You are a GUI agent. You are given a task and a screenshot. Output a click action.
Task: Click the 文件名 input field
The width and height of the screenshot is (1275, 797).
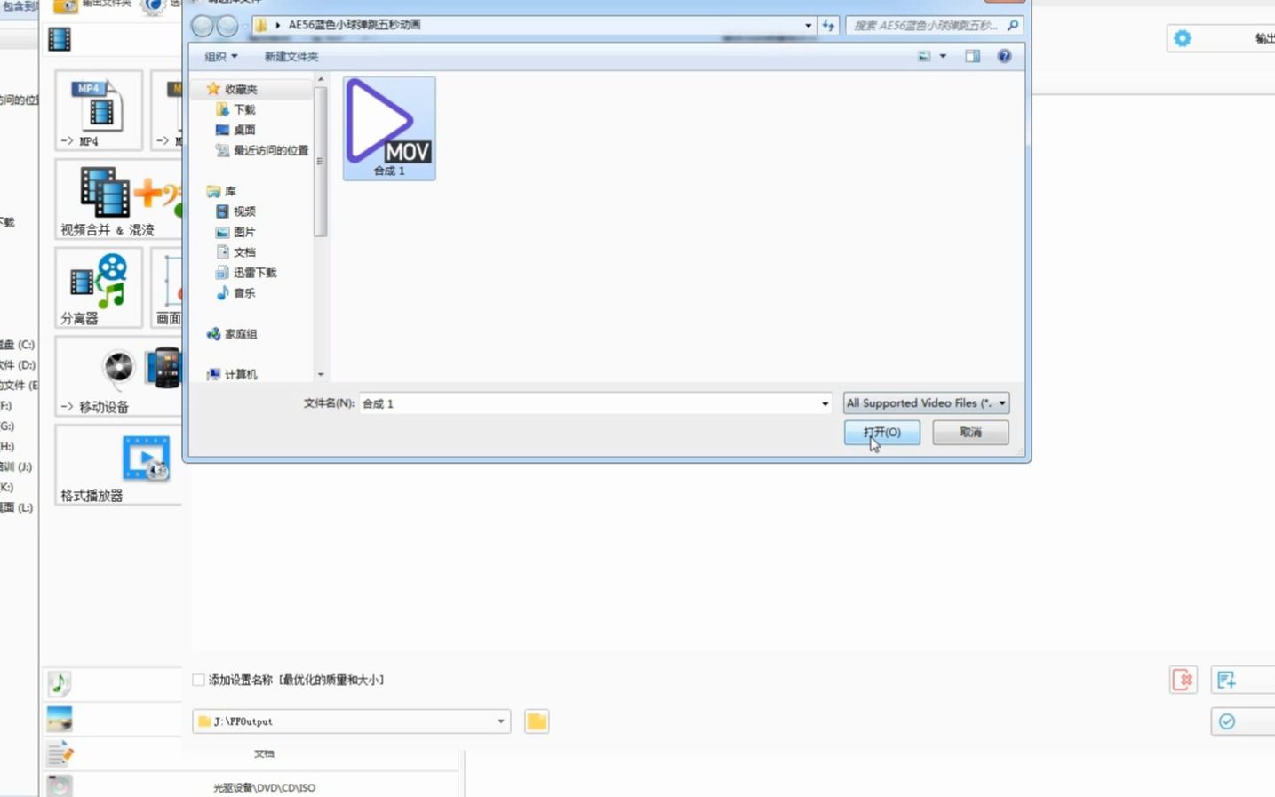click(588, 403)
